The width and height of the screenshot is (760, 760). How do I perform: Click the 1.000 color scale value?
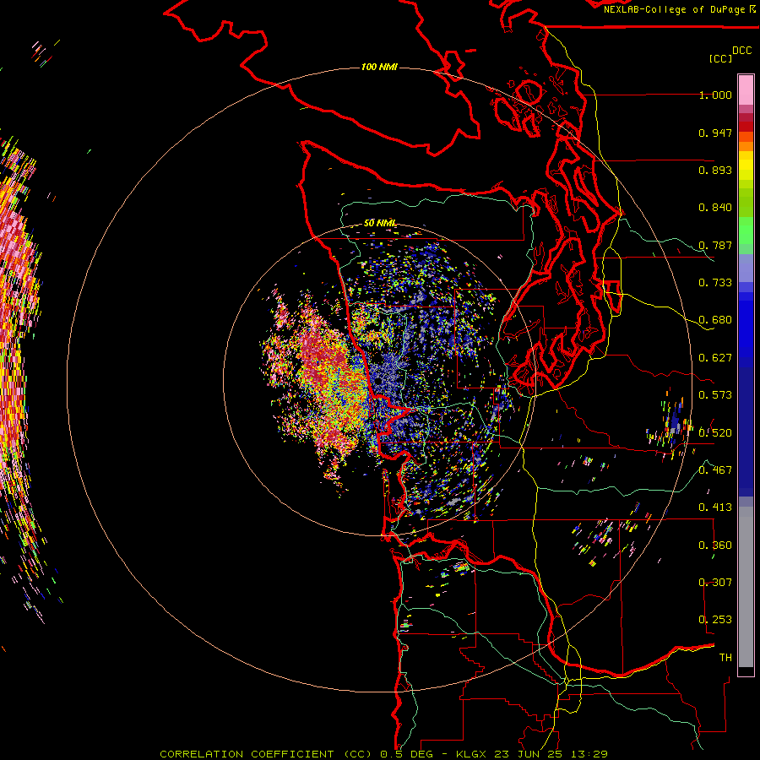(x=715, y=95)
